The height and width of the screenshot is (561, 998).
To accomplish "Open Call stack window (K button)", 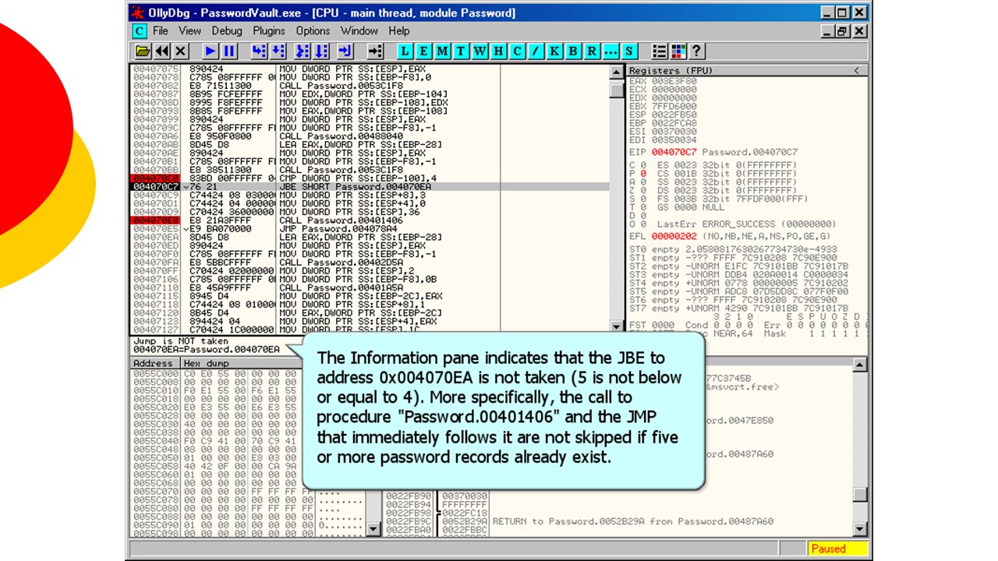I will [555, 51].
